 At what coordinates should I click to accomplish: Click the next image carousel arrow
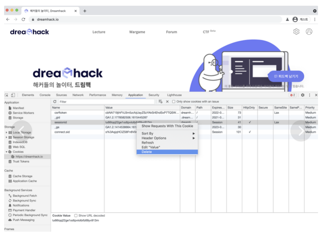[x=300, y=131]
